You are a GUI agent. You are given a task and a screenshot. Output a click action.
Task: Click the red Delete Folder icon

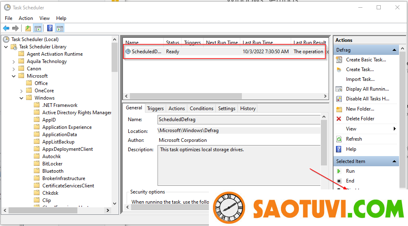(x=339, y=119)
